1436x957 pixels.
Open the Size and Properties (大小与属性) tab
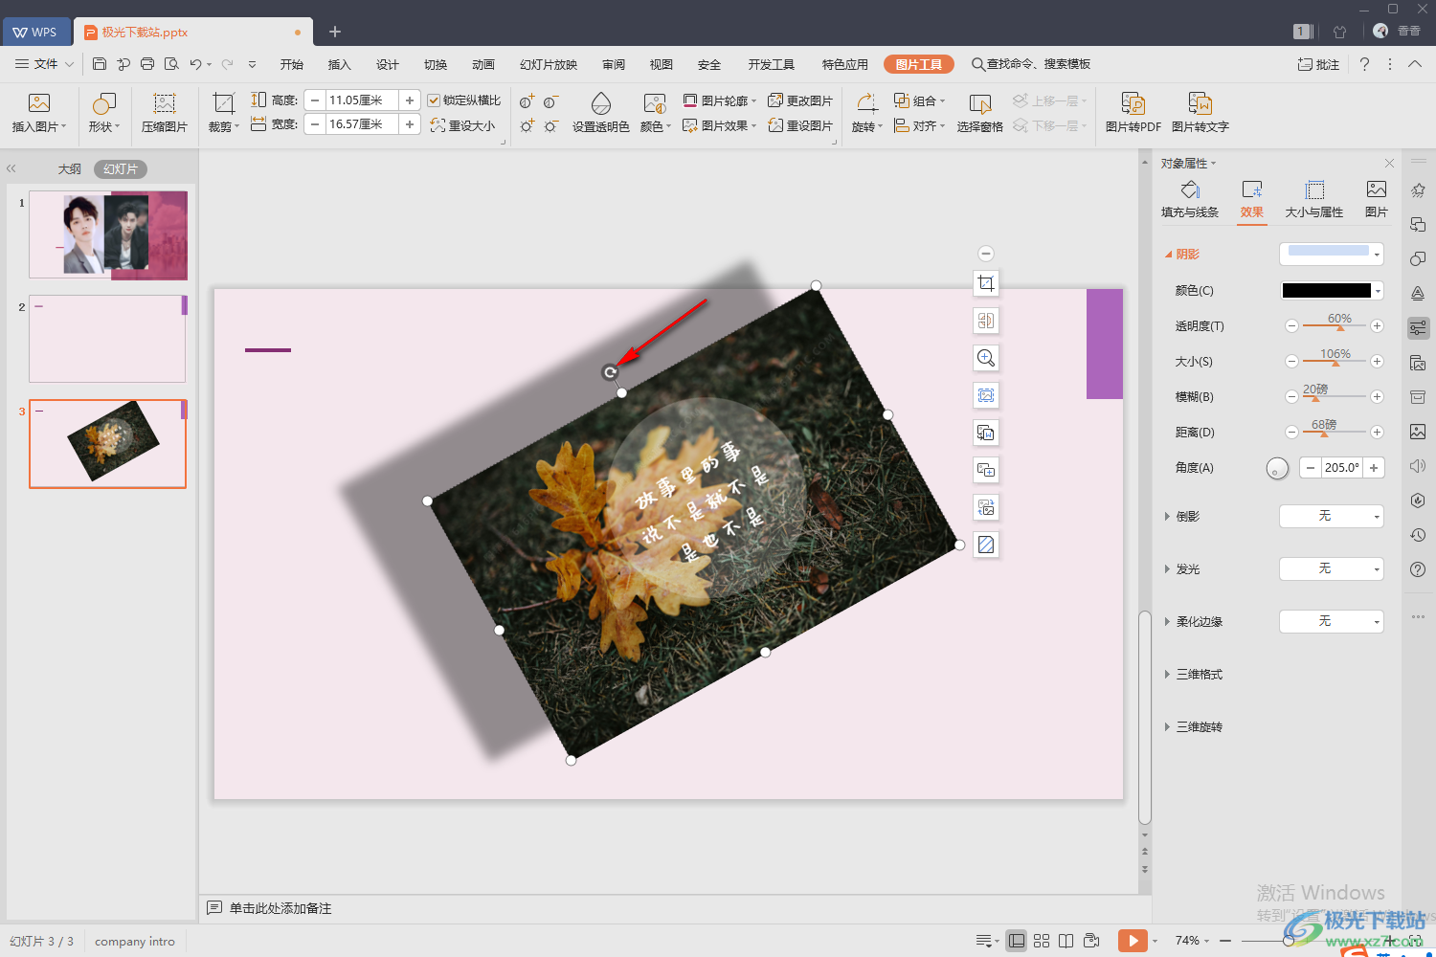click(1314, 199)
